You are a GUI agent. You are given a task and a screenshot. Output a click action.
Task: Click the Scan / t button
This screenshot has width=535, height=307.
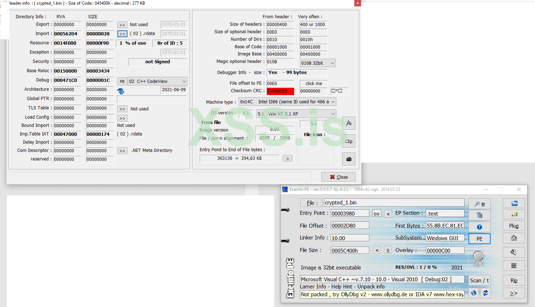tap(480, 281)
